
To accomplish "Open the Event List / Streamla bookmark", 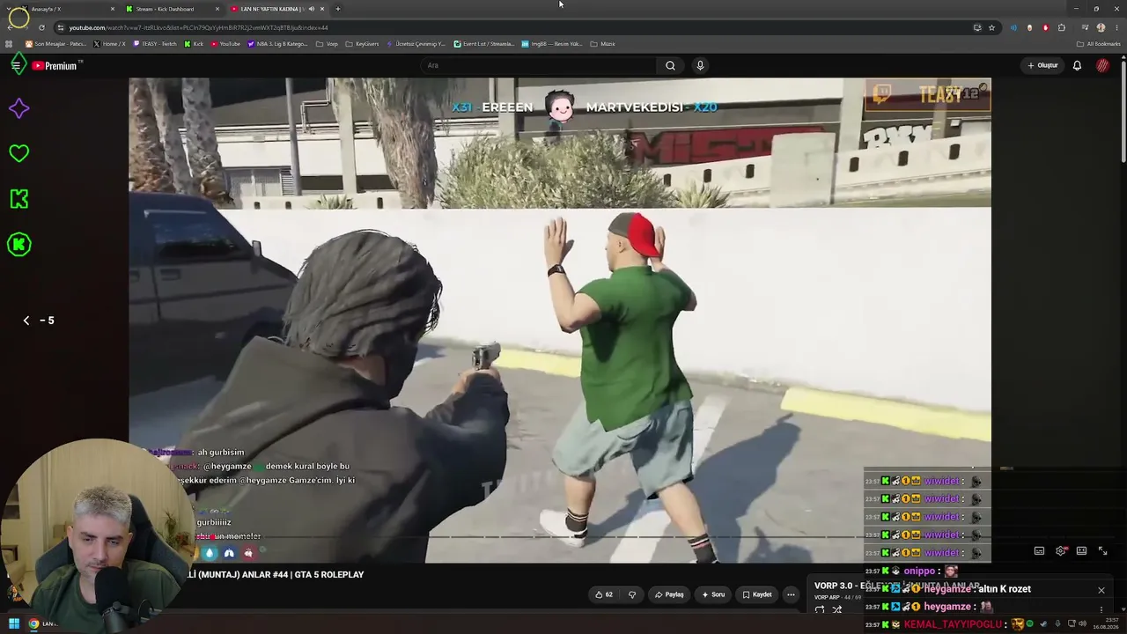I will [x=484, y=44].
